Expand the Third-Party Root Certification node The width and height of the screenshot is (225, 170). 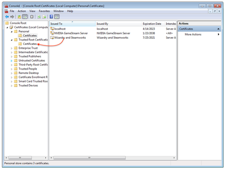point(11,65)
